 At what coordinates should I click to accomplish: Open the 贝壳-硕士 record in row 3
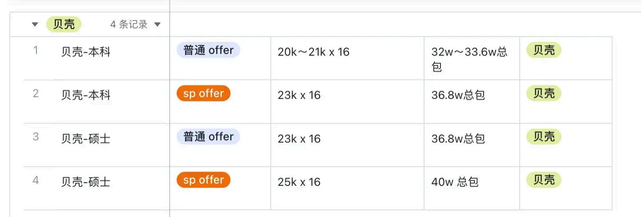(x=86, y=139)
